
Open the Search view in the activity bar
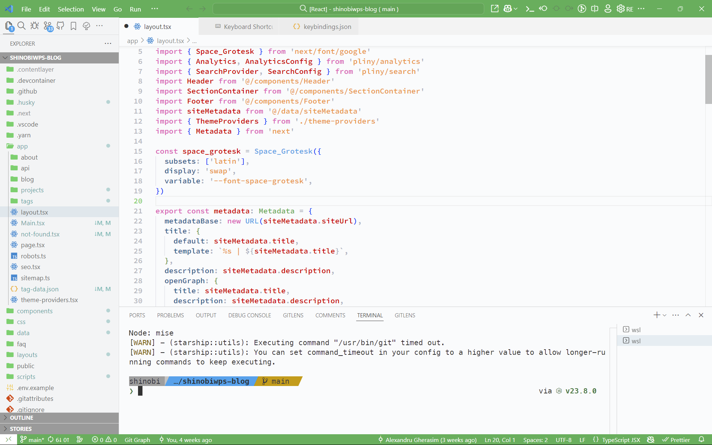tap(22, 26)
